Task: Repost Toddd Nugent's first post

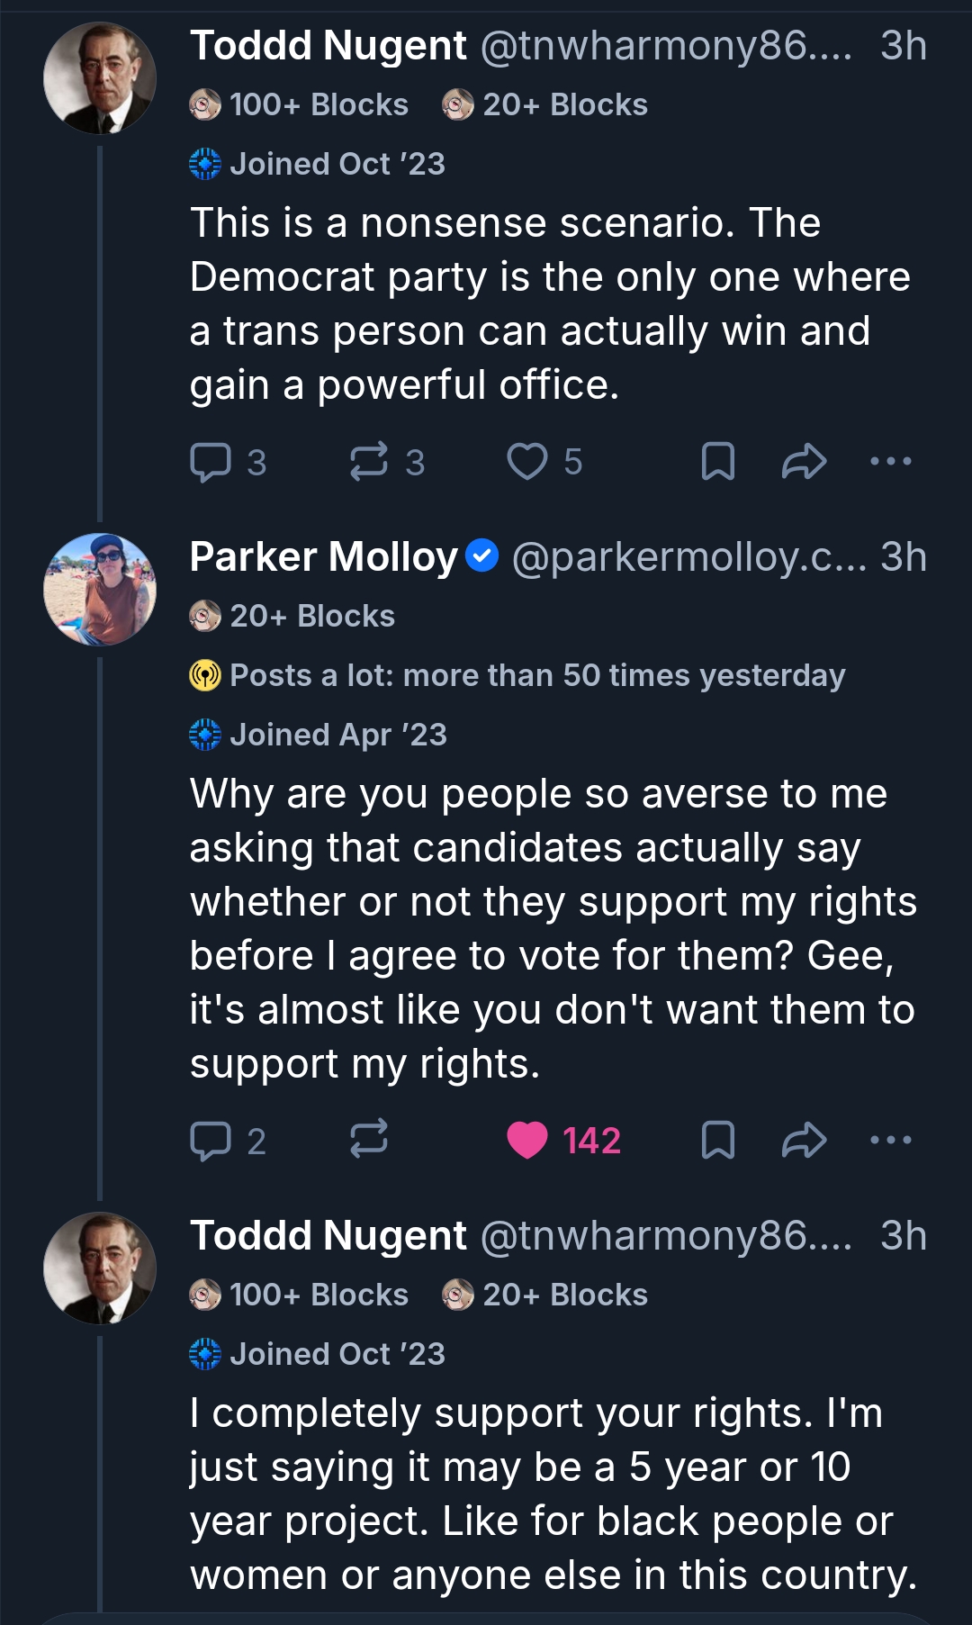Action: 369,462
